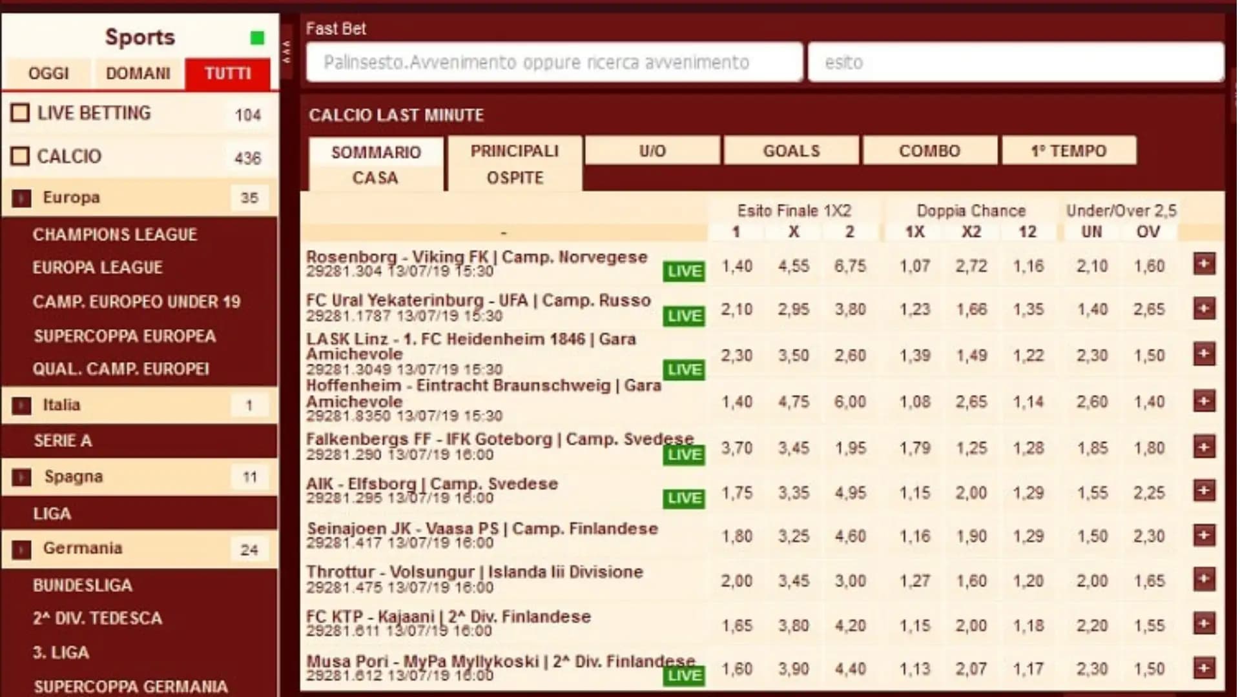
Task: Click the LIVE badge for Falkenbergs FF match
Action: pos(683,454)
